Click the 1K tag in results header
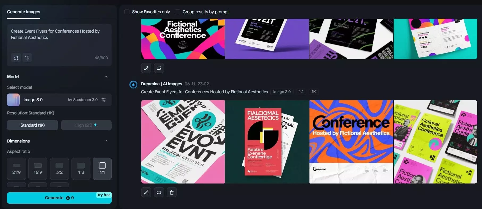Viewport: 482px width, 209px height. 314,92
